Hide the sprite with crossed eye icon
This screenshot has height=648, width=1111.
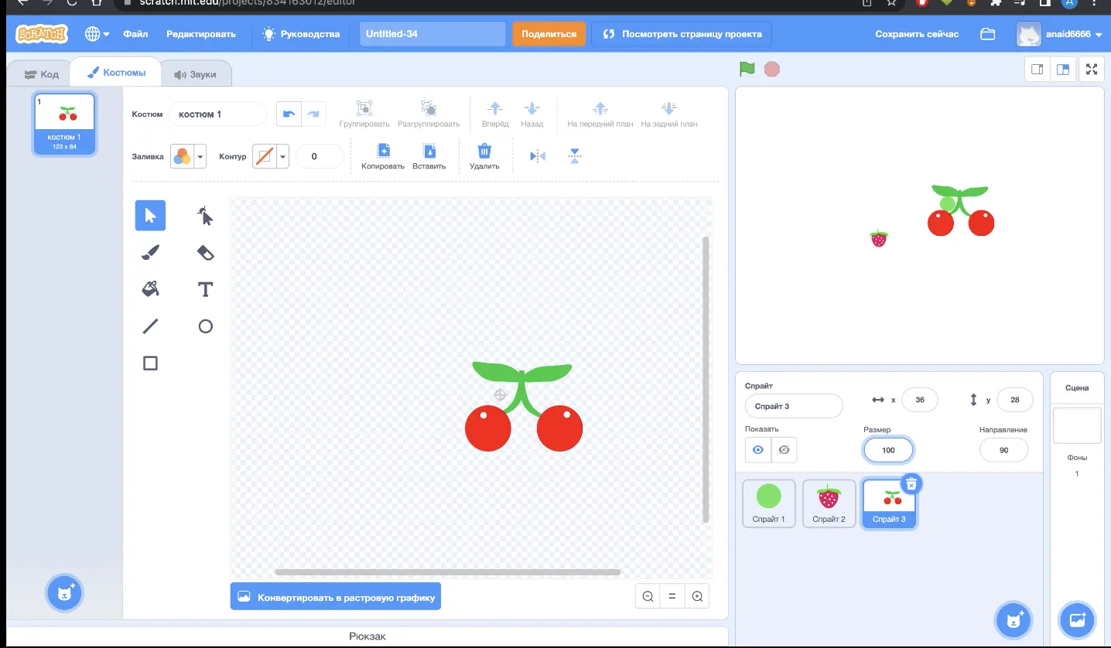click(x=784, y=450)
